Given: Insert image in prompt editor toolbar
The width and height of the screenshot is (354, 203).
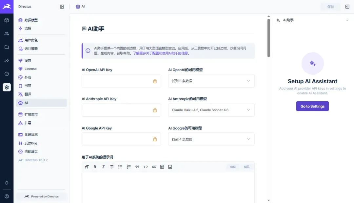Looking at the screenshot, I should pos(170,167).
